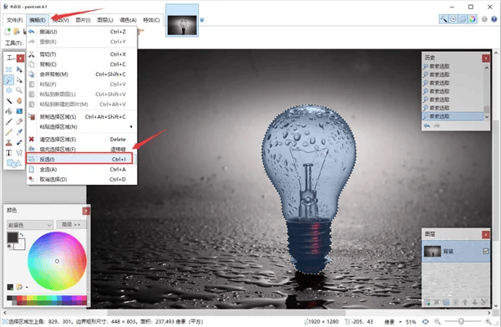
Task: Open the 调色(A) menu
Action: [x=128, y=20]
